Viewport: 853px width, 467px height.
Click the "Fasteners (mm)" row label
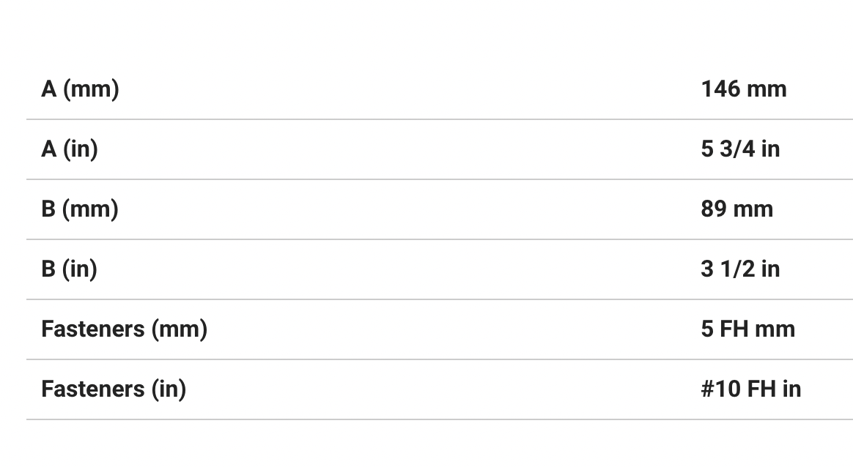pyautogui.click(x=124, y=329)
